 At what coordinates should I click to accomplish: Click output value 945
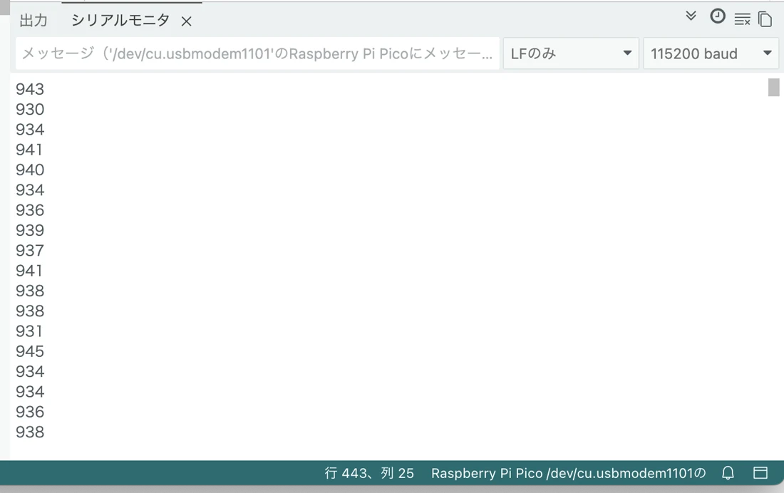pyautogui.click(x=30, y=351)
